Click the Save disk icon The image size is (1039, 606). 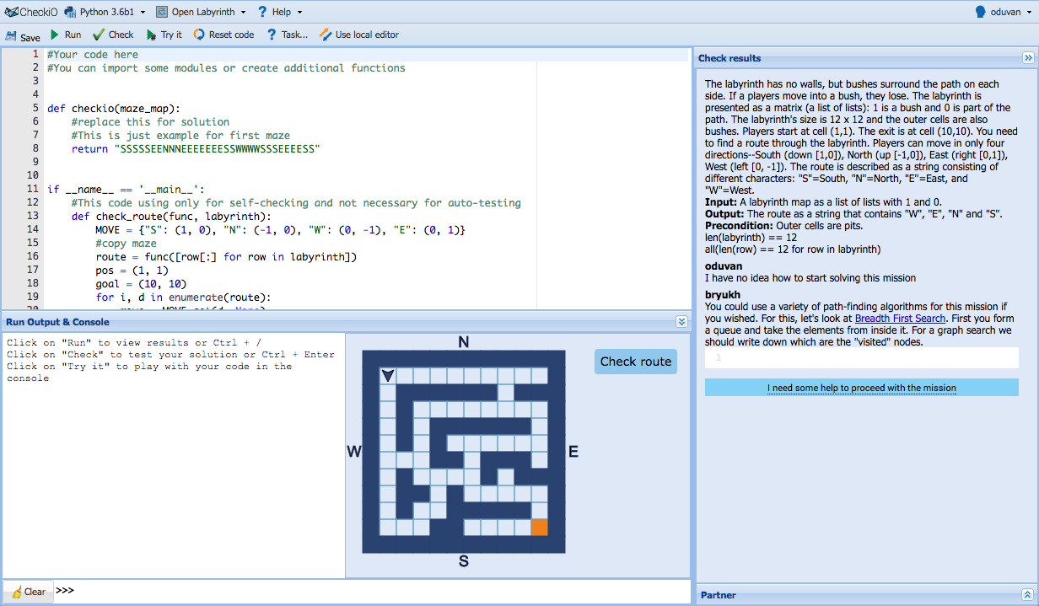point(12,35)
